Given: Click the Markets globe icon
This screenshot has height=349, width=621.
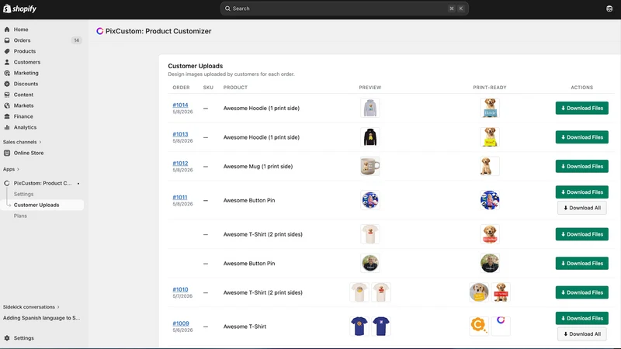Looking at the screenshot, I should point(7,105).
